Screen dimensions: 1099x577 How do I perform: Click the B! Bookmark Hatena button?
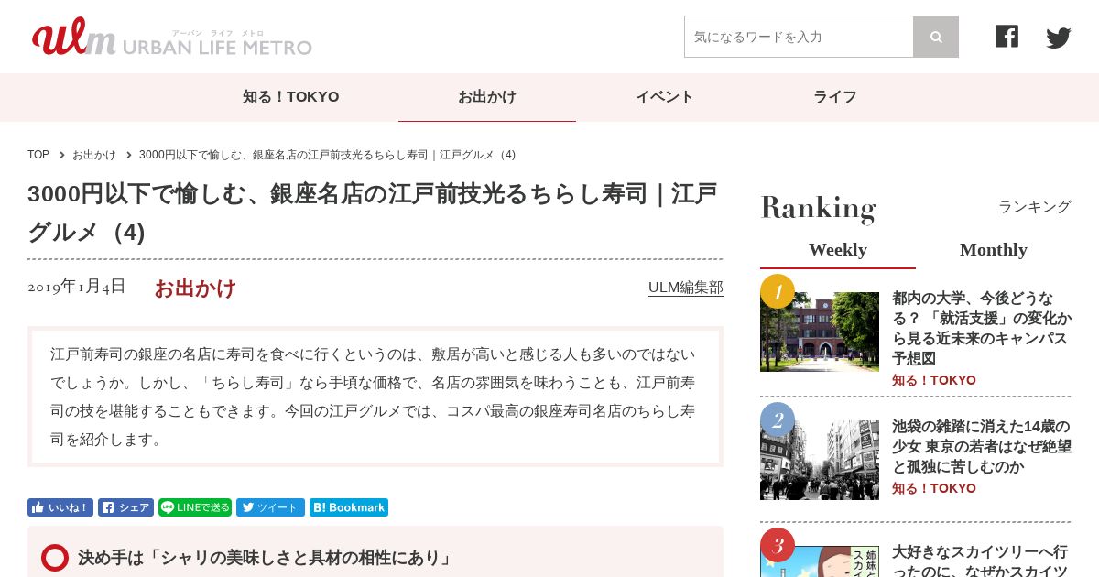349,507
